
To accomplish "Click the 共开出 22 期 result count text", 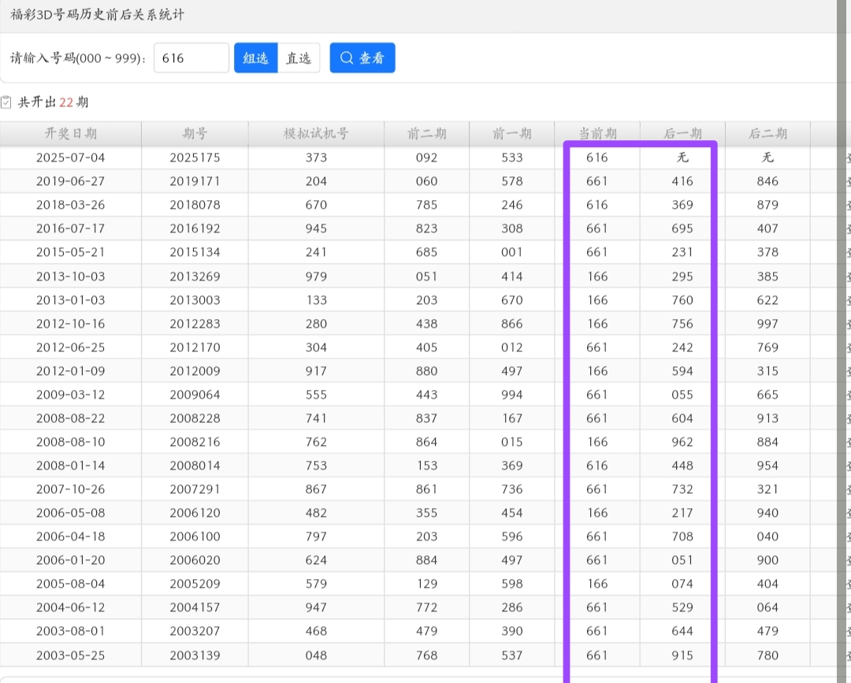I will tap(54, 102).
